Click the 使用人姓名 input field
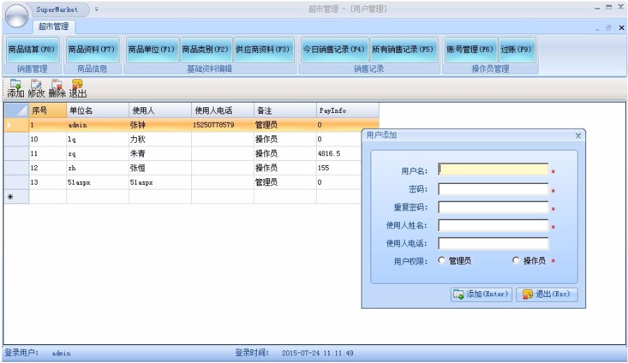628x363 pixels. point(493,225)
